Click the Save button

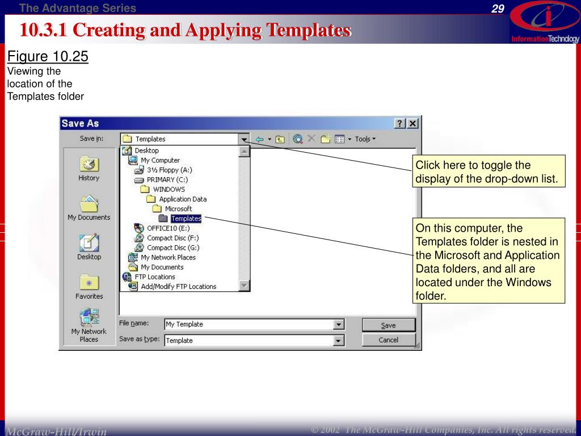388,325
